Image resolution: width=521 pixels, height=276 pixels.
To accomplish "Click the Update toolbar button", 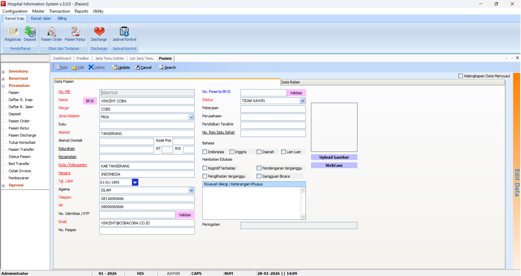I will point(121,68).
